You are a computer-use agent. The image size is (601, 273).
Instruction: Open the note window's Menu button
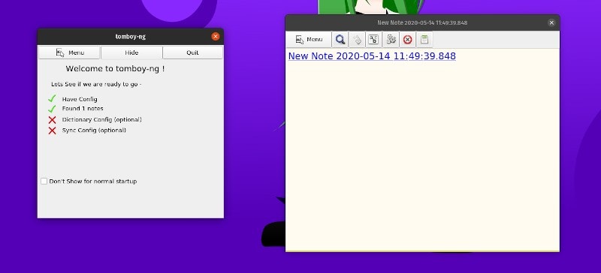[309, 40]
